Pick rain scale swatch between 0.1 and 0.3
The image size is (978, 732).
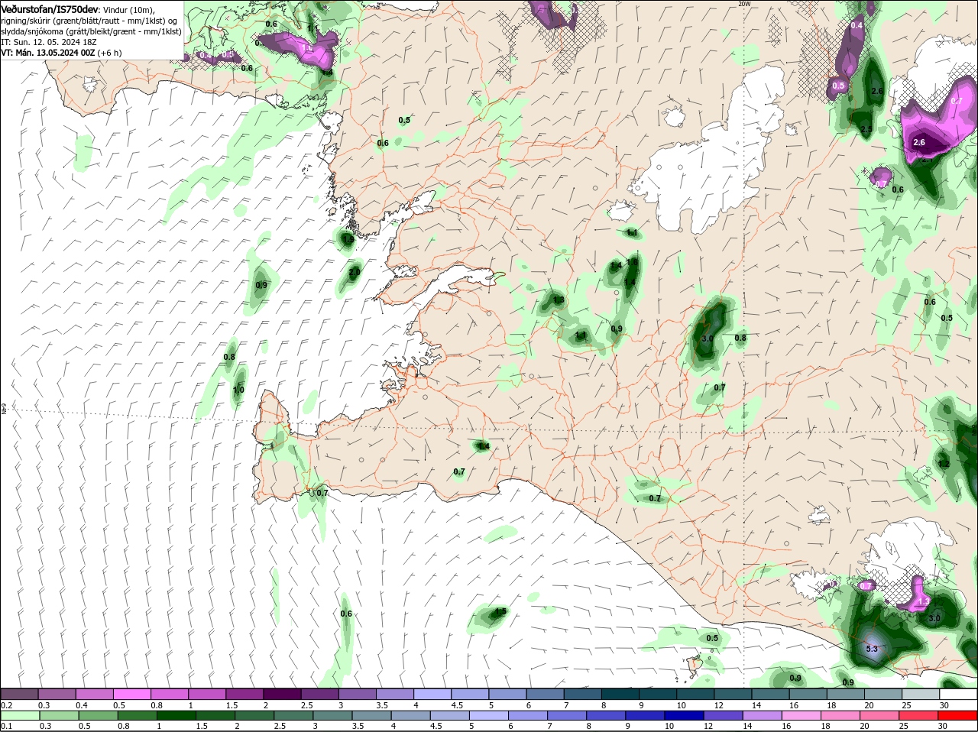click(x=19, y=716)
